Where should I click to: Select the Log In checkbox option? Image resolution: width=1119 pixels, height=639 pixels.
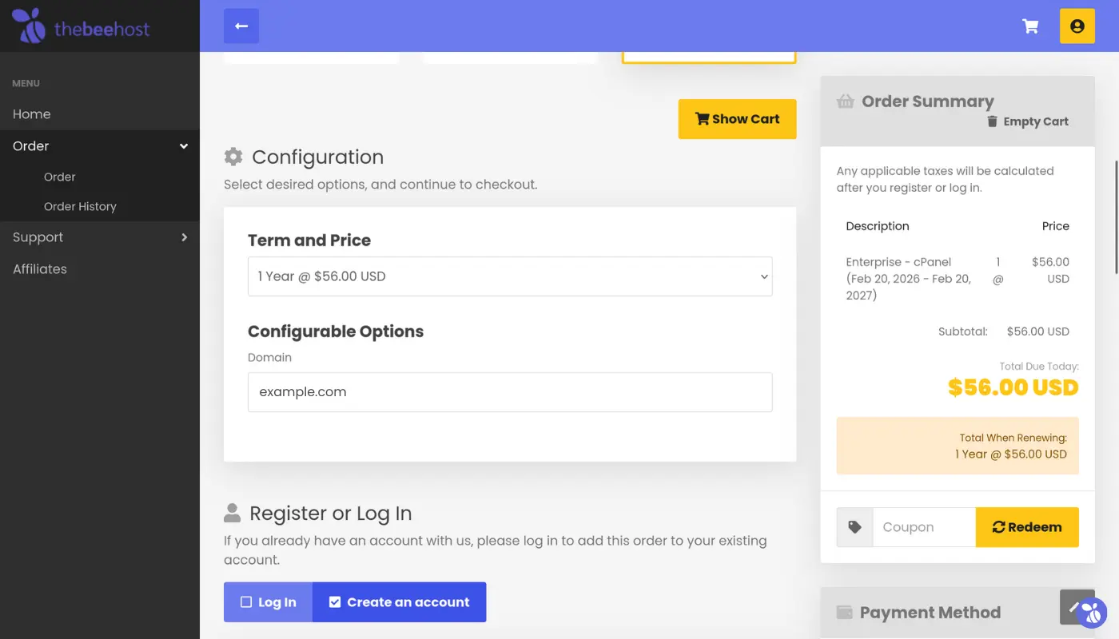pos(269,602)
